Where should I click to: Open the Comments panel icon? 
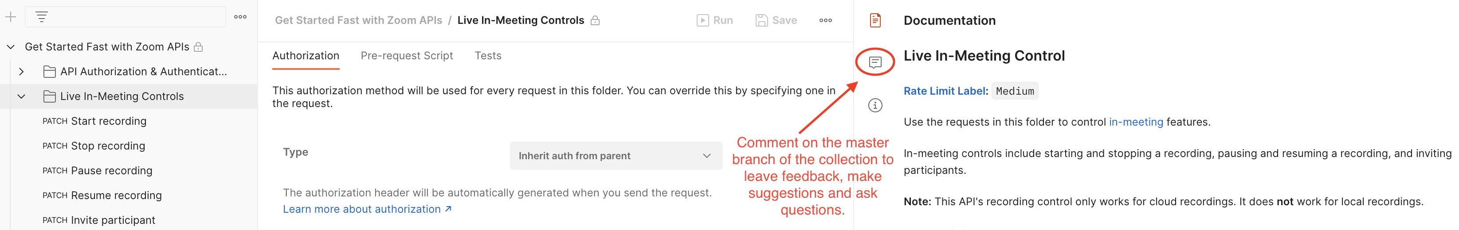click(875, 61)
